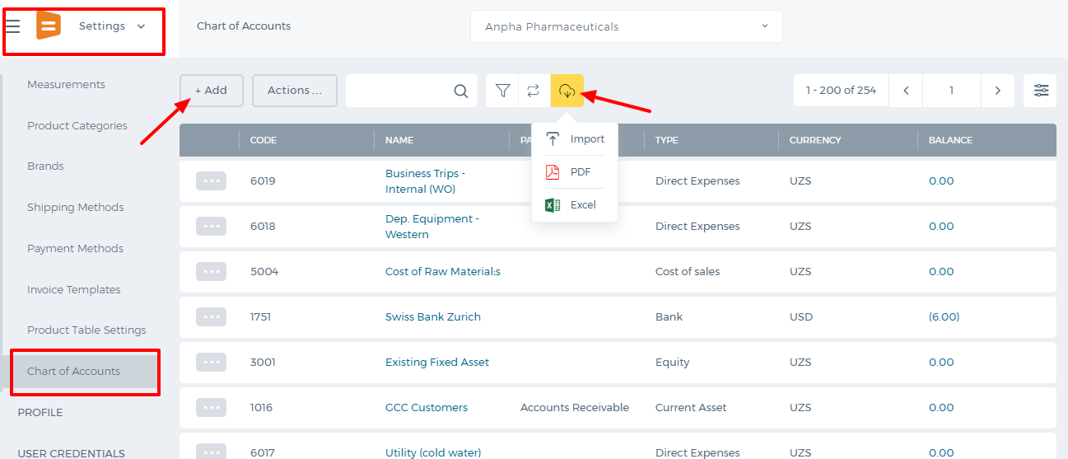Expand the Settings module dropdown
Image resolution: width=1068 pixels, height=459 pixels.
pos(112,26)
